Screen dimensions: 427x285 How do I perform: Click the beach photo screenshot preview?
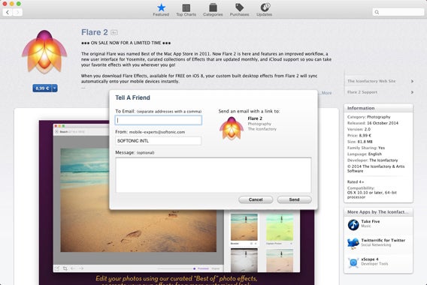coord(138,200)
